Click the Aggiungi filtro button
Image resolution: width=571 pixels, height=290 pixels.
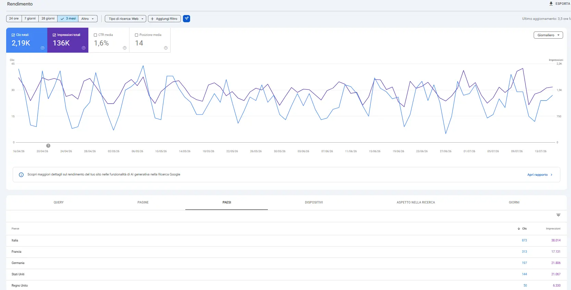coord(164,19)
